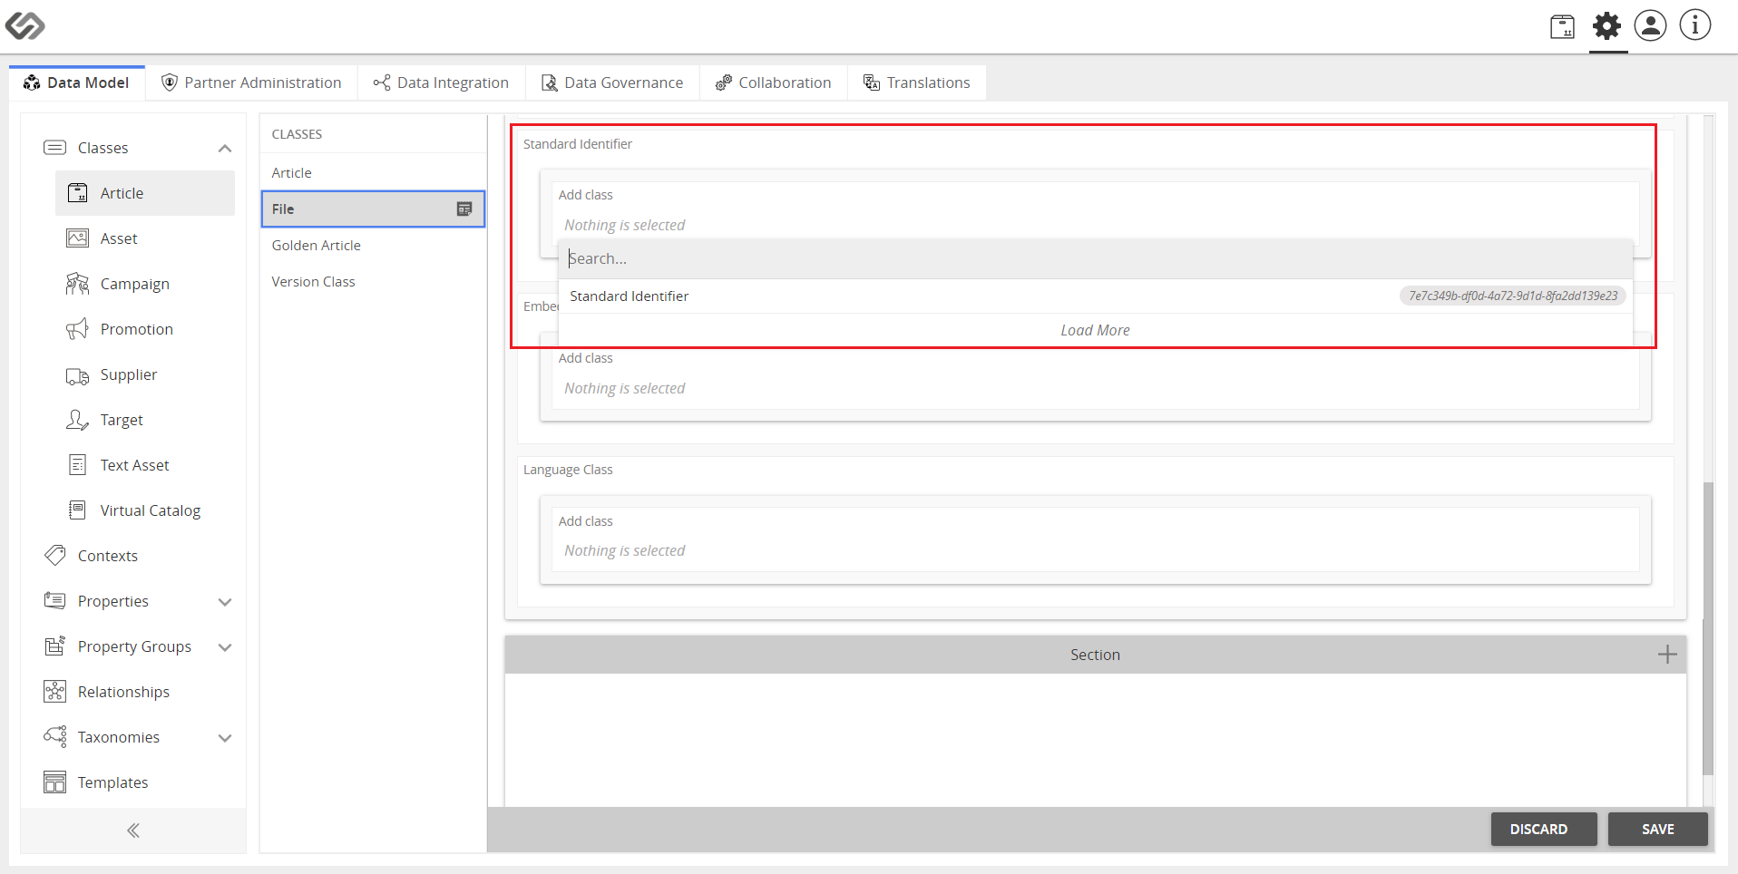Click the File class details icon
Viewport: 1738px width, 874px height.
pos(464,209)
